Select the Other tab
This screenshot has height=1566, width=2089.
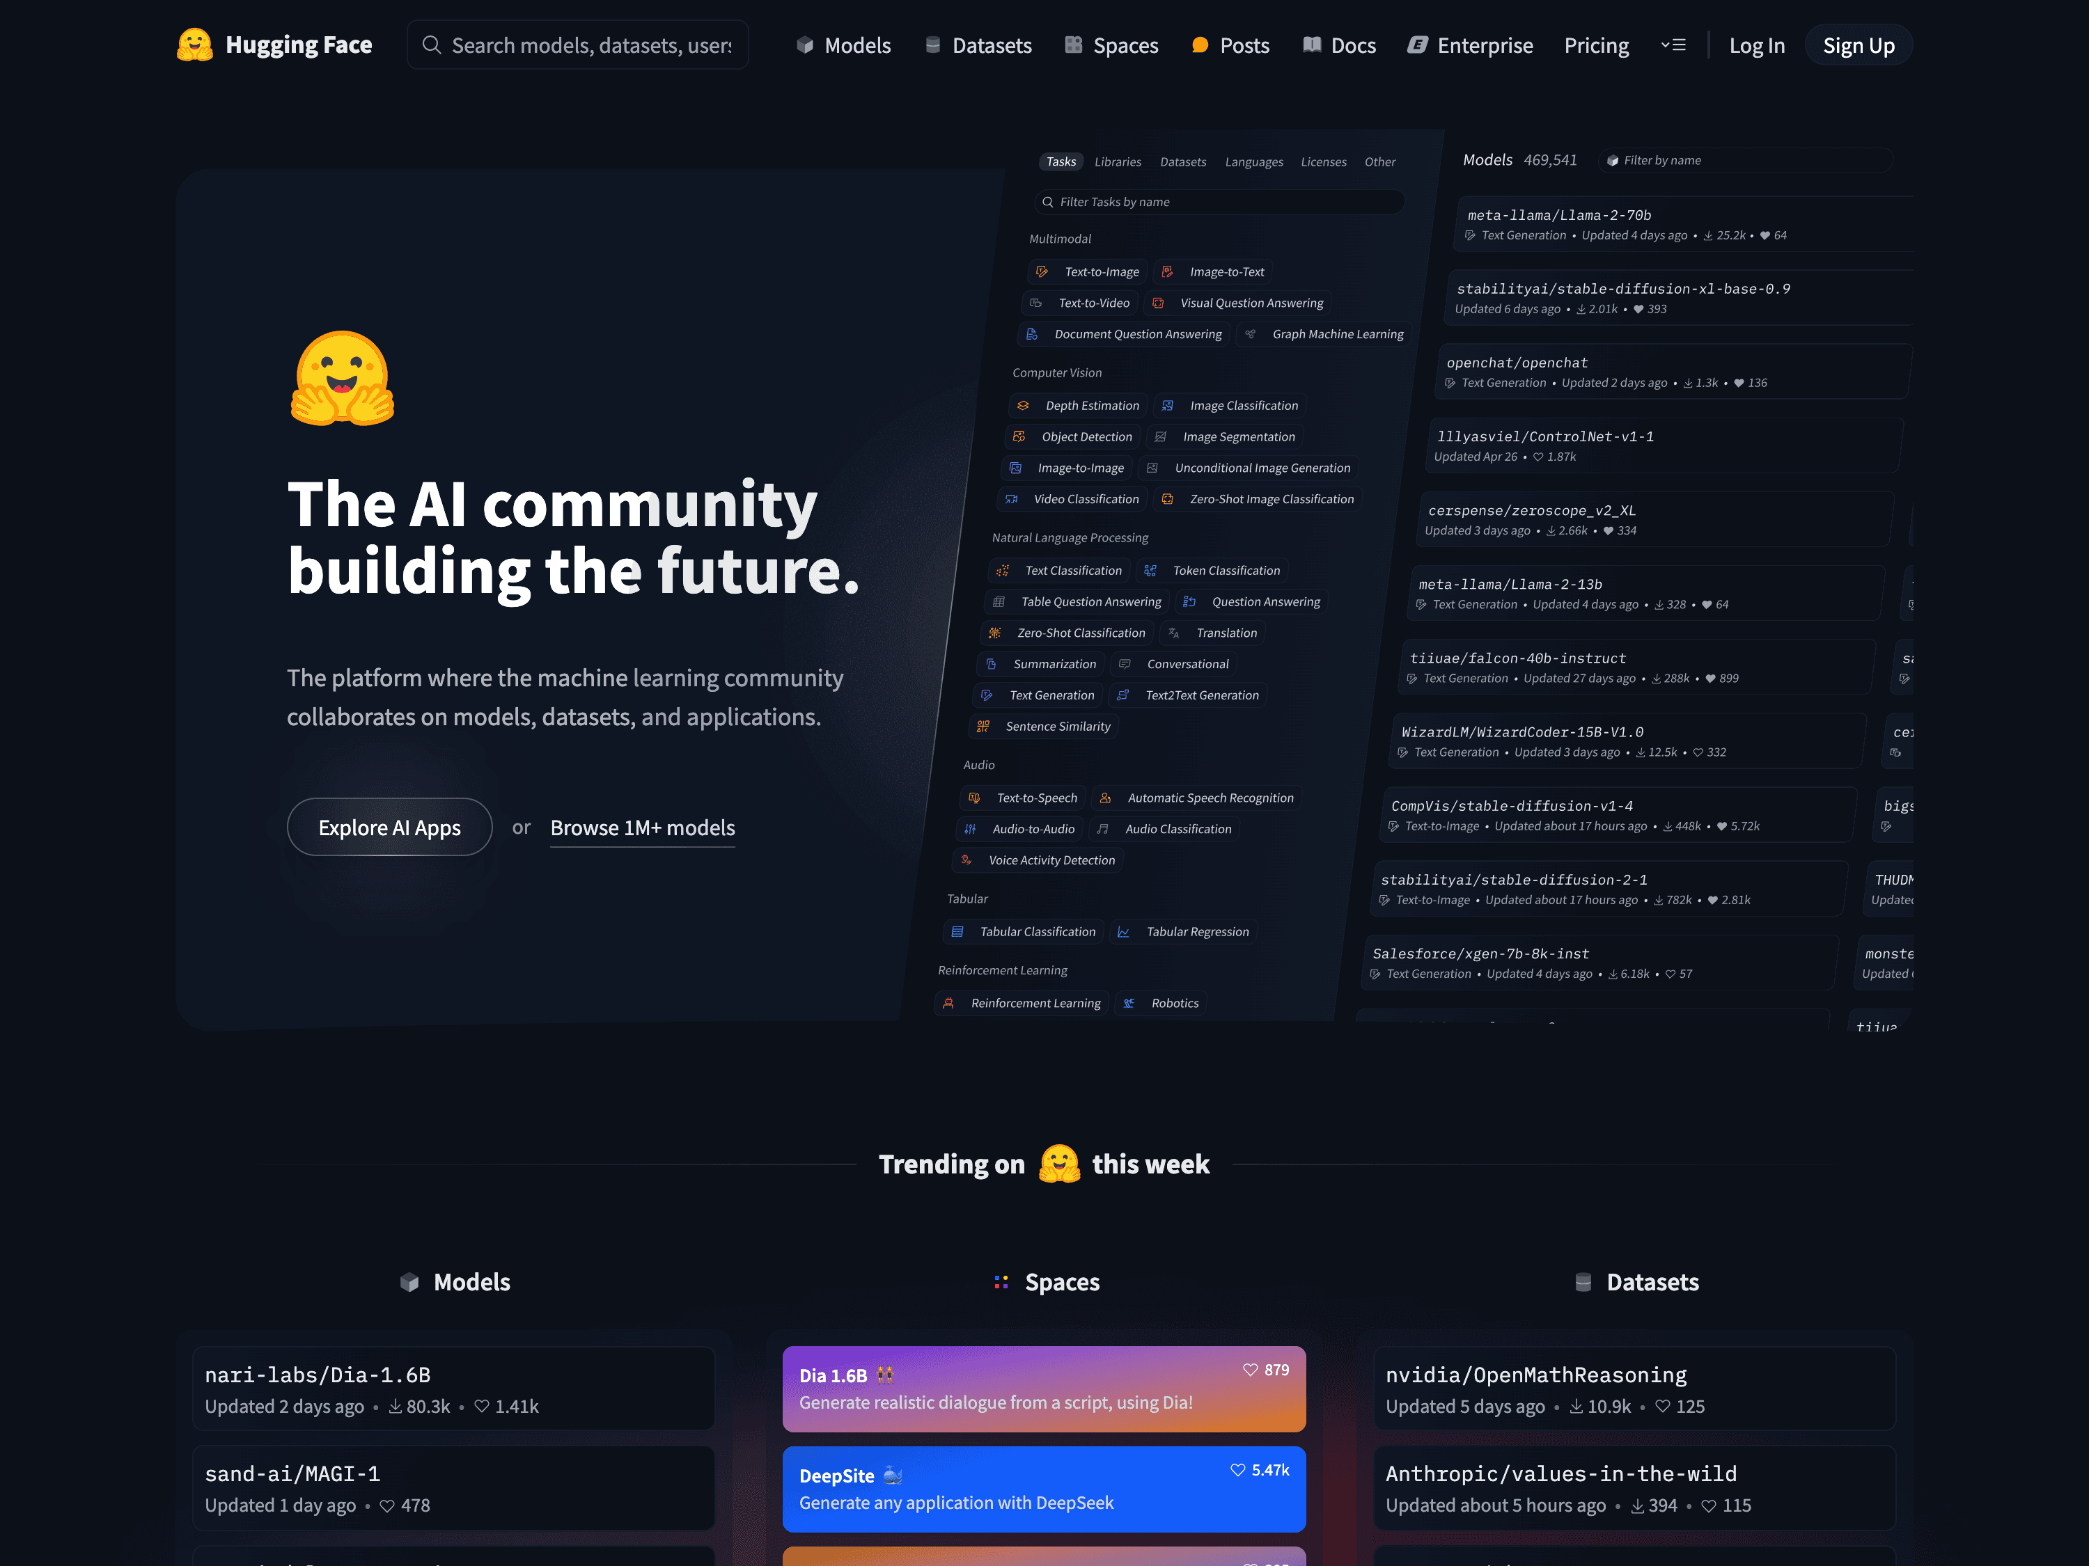[1379, 161]
